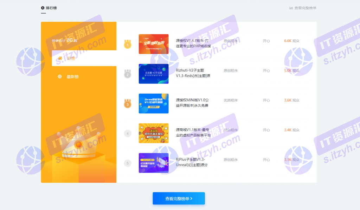Screen dimensions: 360x210
Task: Click the gear icon beside 最新榜
Action: (60, 77)
